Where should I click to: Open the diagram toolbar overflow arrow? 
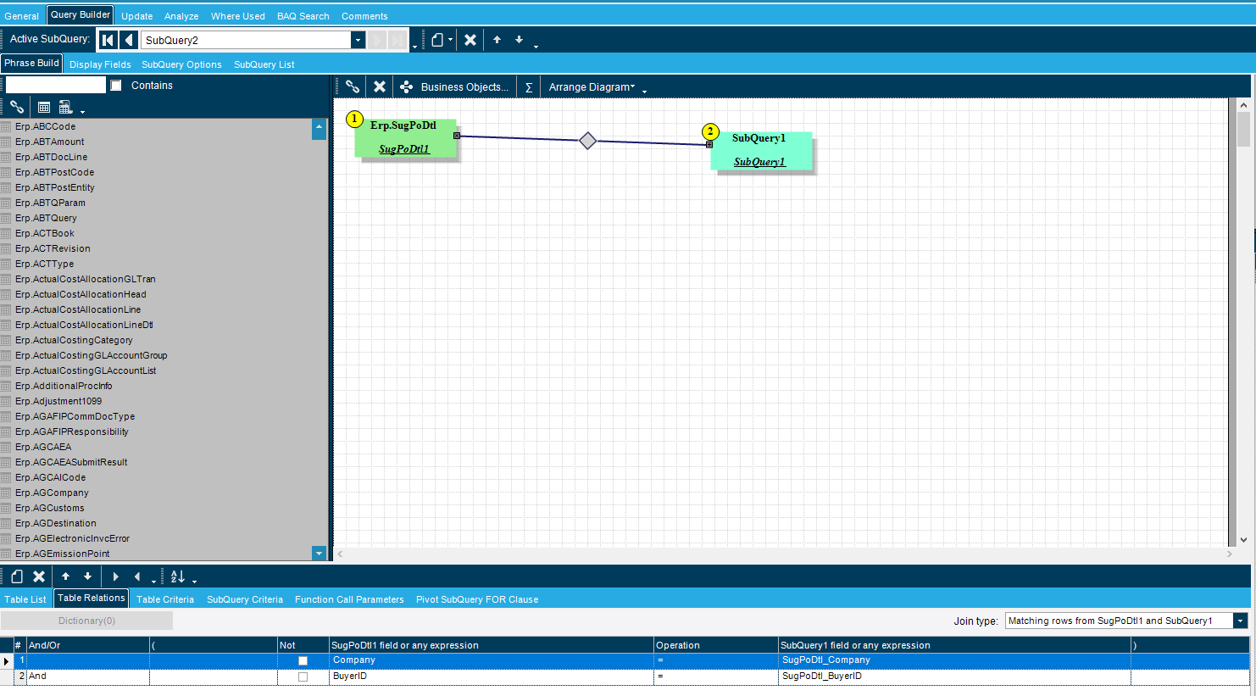click(644, 91)
